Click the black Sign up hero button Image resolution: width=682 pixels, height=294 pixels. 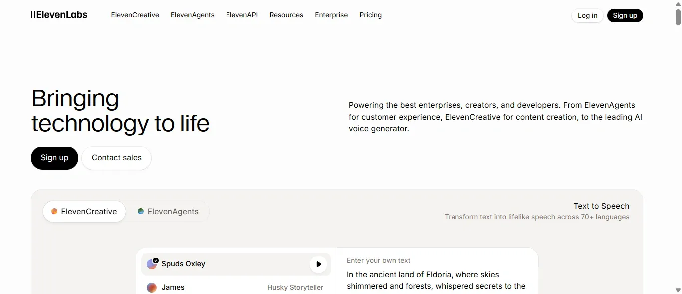point(54,158)
